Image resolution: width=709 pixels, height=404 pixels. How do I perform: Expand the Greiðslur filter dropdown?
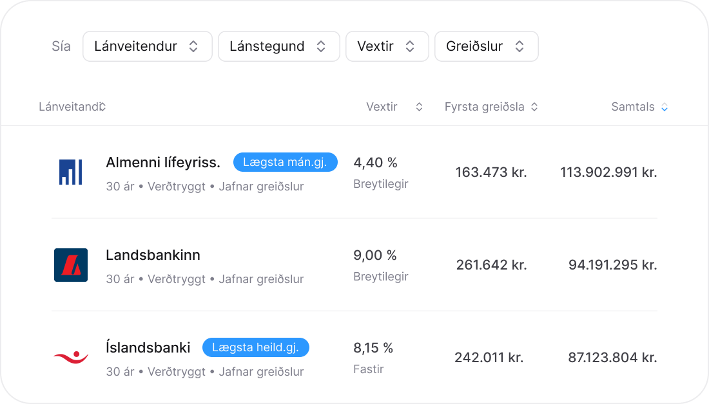coord(486,46)
